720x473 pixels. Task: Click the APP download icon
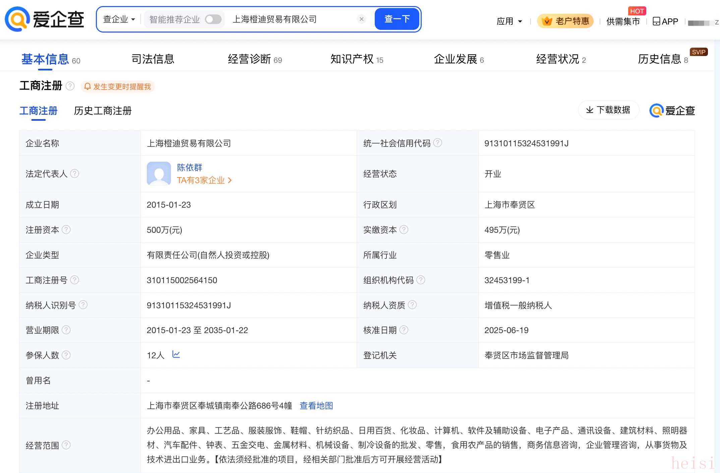(665, 21)
